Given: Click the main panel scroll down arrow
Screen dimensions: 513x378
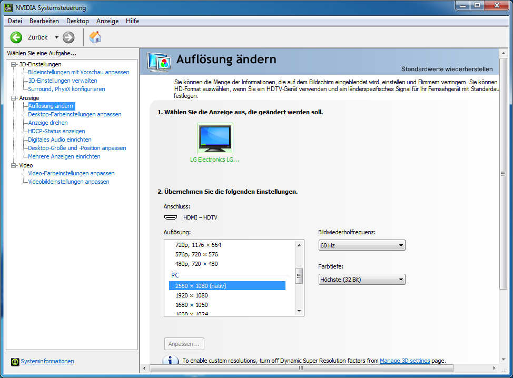Looking at the screenshot, I should coord(503,360).
